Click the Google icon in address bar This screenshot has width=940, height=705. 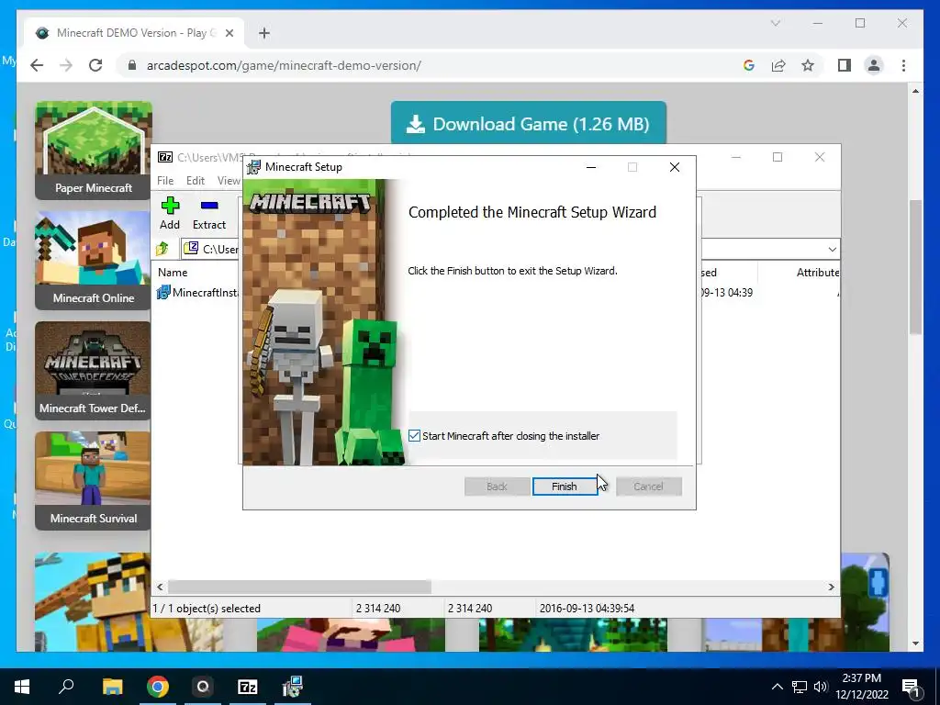749,65
